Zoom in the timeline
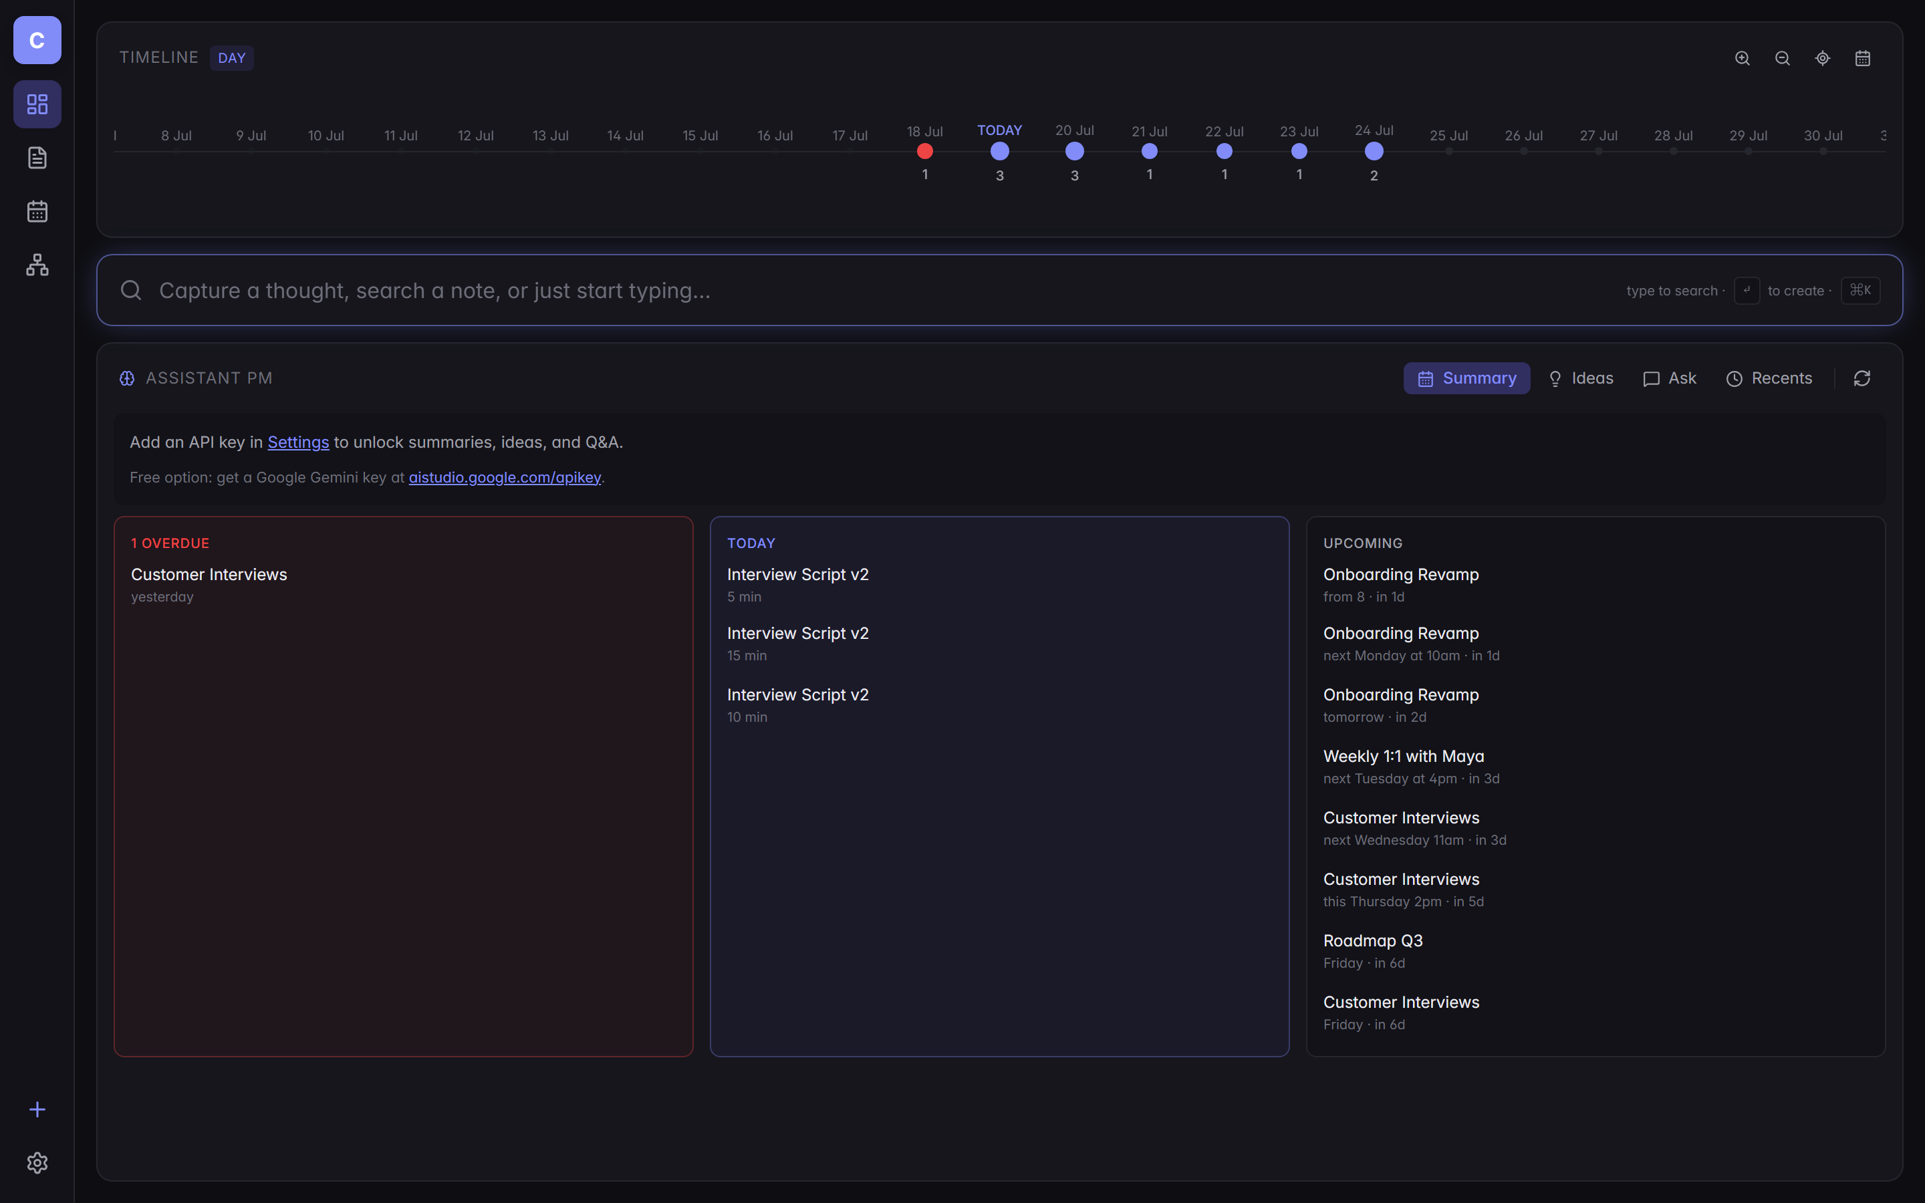This screenshot has height=1203, width=1925. (1742, 58)
